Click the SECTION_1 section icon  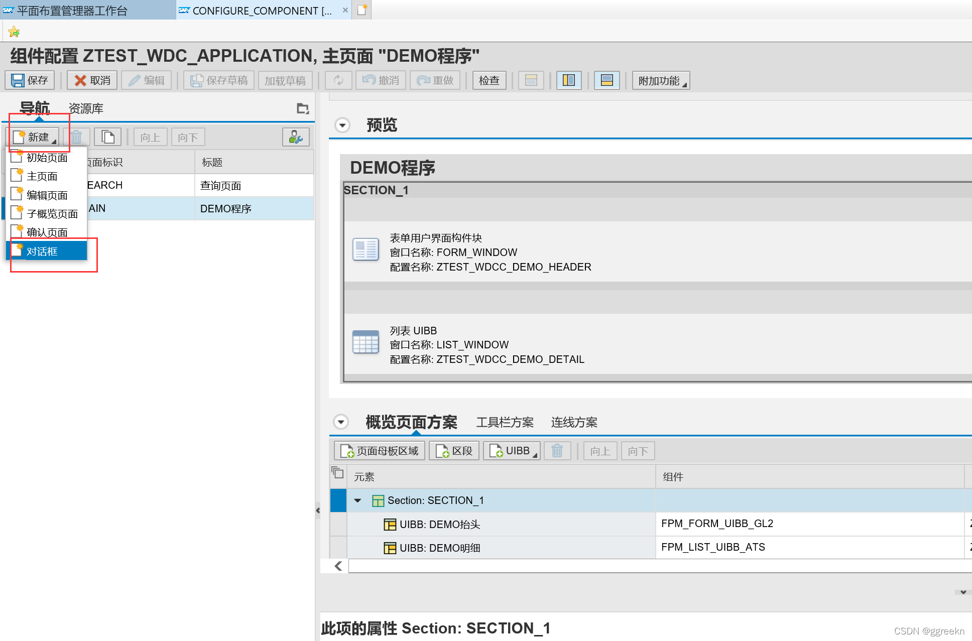tap(378, 500)
